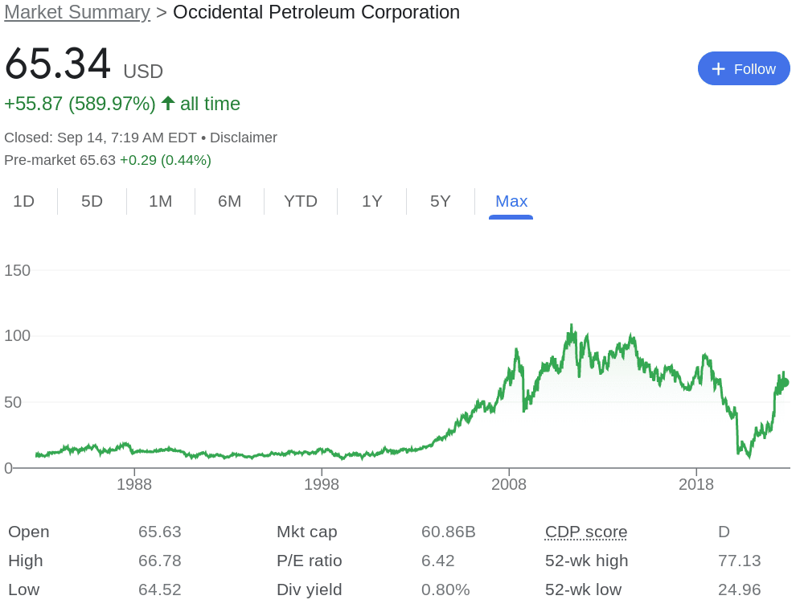The height and width of the screenshot is (608, 800).
Task: Select the Max range tab
Action: [511, 201]
